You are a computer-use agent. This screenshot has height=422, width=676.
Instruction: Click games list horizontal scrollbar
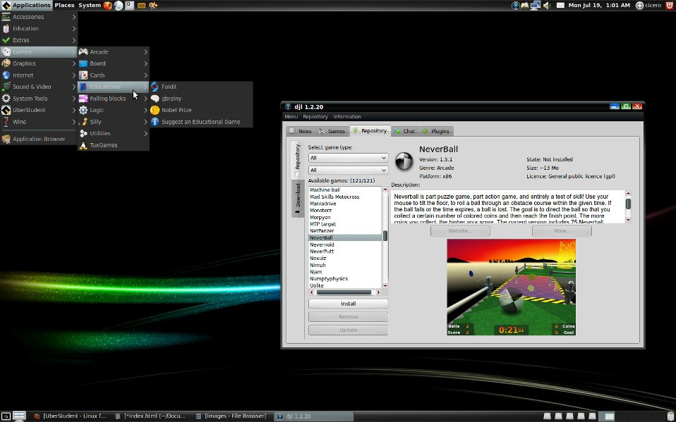tap(344, 293)
